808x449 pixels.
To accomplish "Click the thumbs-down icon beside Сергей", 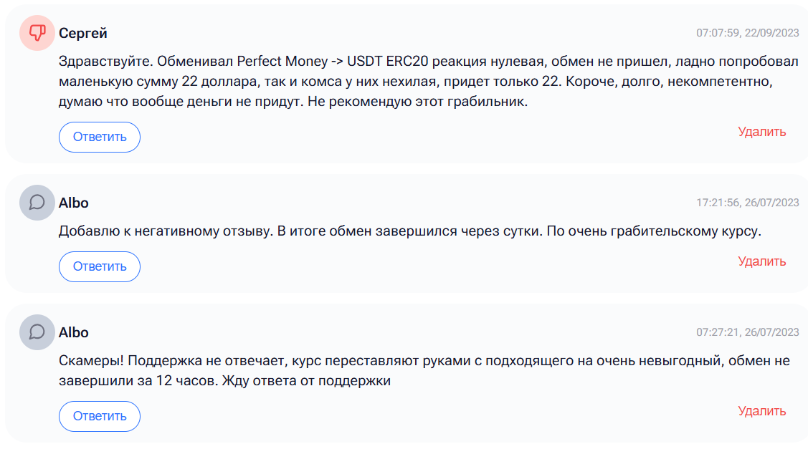I will coord(37,33).
